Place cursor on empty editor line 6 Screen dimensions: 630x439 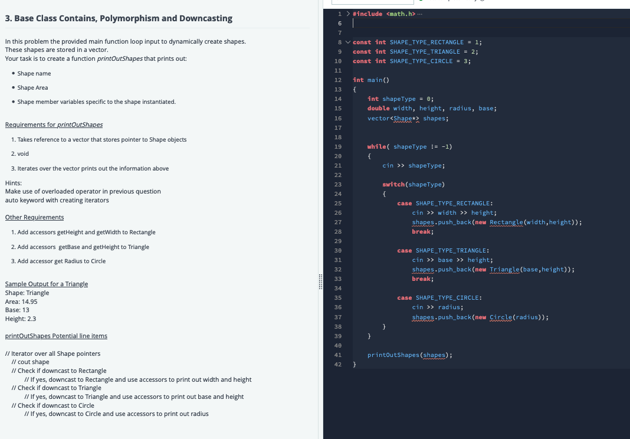click(490, 24)
